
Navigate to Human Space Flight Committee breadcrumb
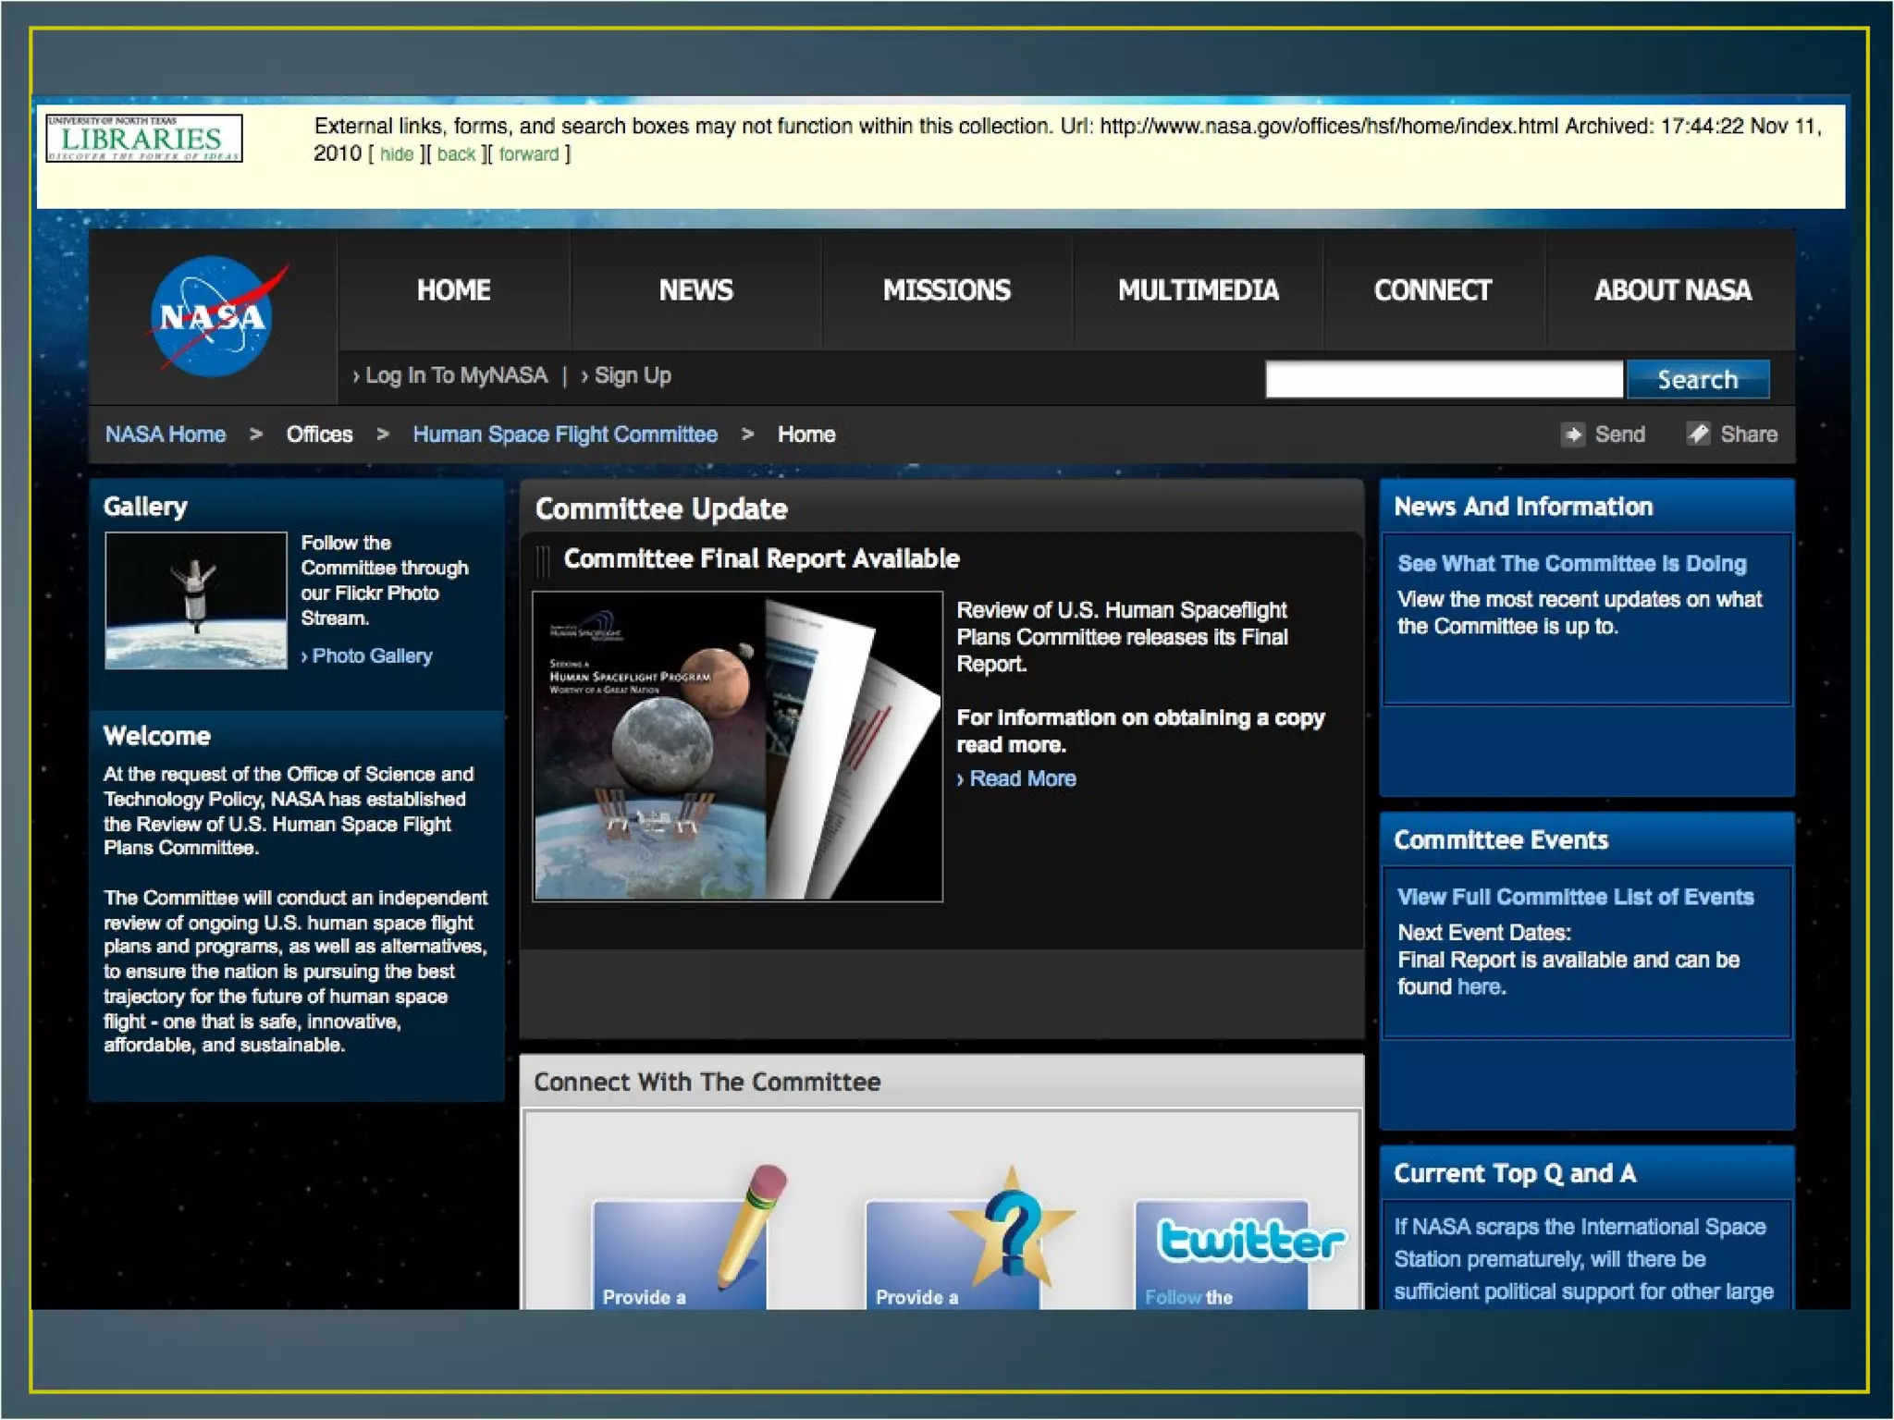[x=564, y=435]
